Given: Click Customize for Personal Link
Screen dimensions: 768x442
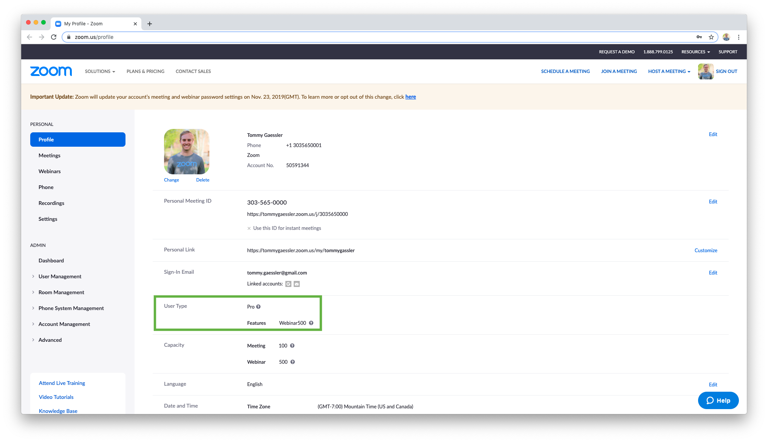Looking at the screenshot, I should coord(706,250).
